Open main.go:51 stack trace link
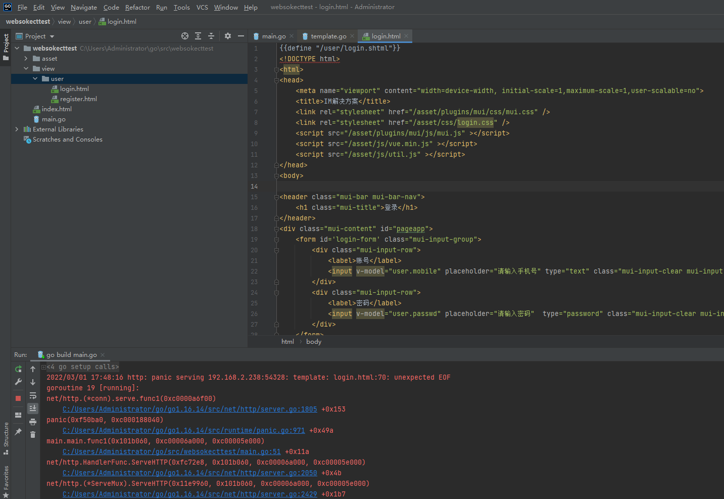The image size is (724, 499). [172, 452]
